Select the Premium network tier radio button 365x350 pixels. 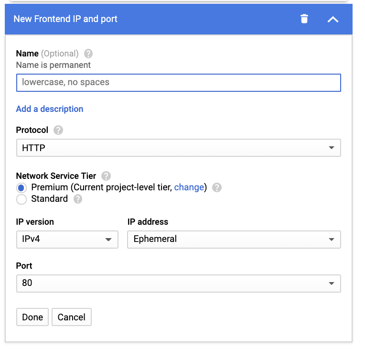21,187
